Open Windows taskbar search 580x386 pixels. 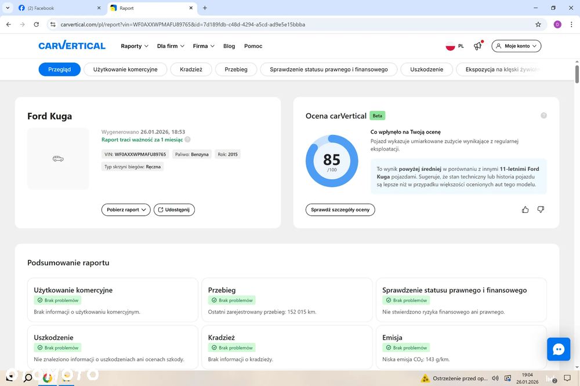[28, 378]
